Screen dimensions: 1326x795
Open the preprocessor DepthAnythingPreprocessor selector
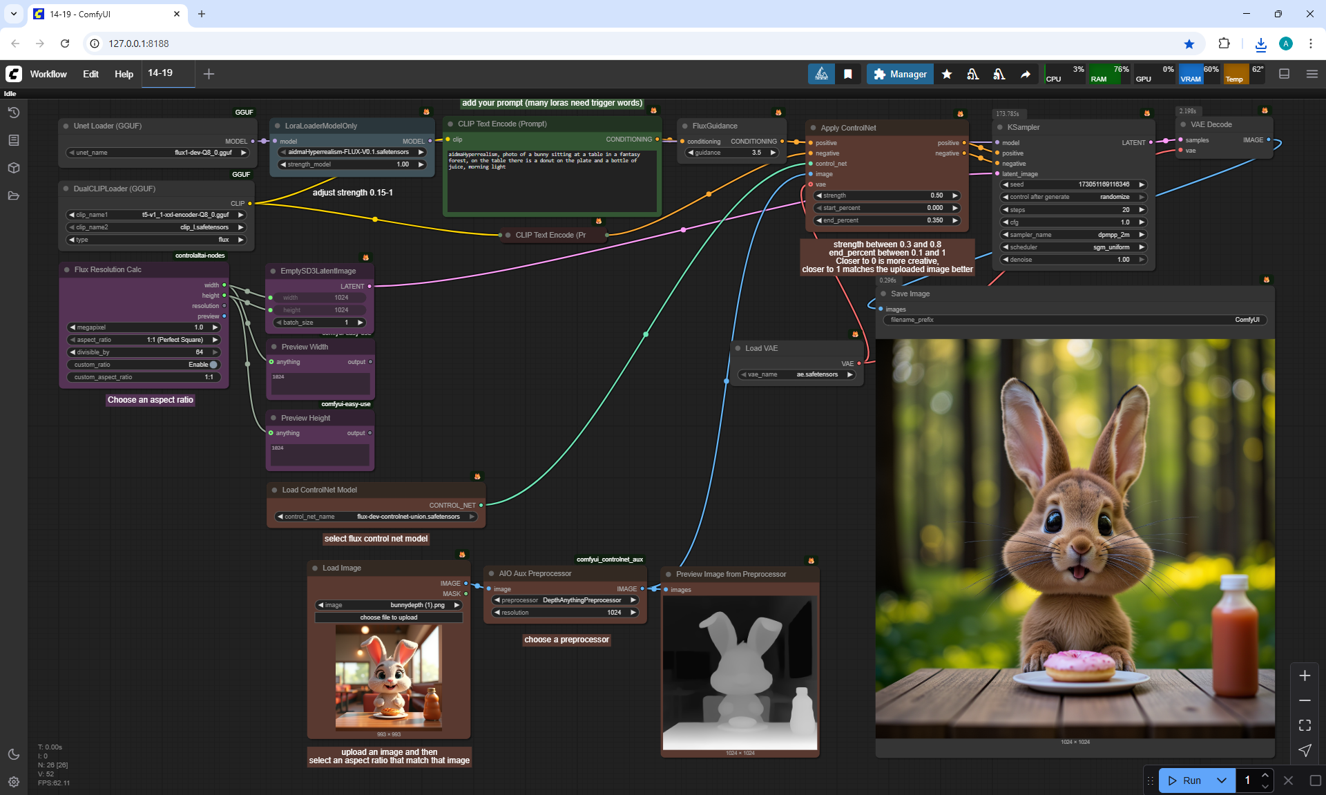565,600
